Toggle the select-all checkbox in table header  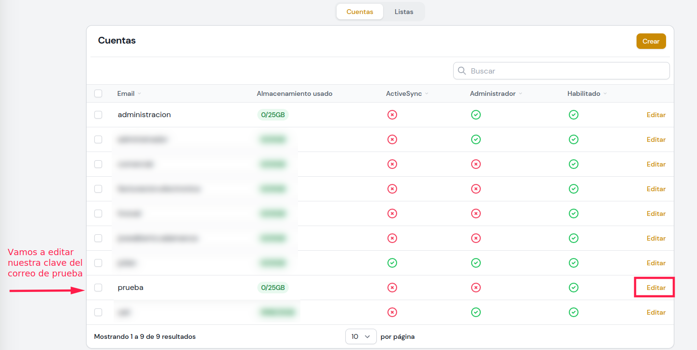98,93
